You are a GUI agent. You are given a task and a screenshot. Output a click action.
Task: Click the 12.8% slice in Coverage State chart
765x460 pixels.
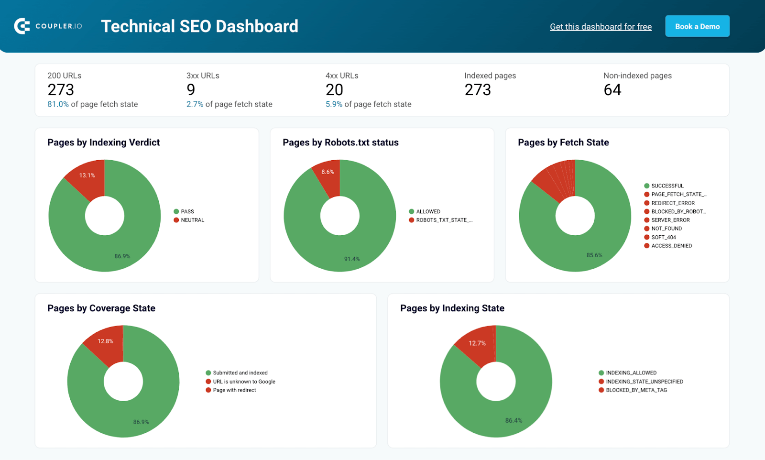(x=106, y=345)
